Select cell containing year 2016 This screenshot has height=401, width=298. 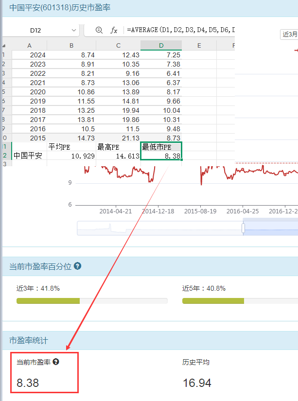pyautogui.click(x=30, y=129)
